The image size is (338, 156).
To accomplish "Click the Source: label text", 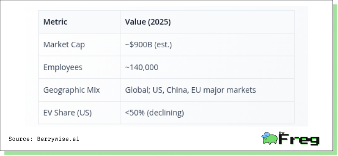I will click(x=21, y=139).
